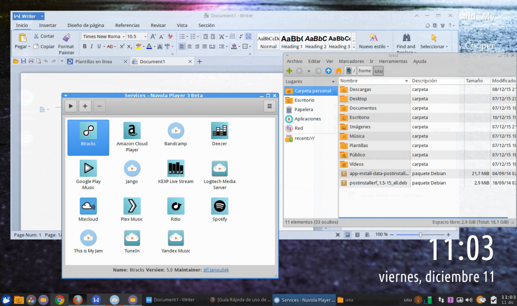Open the font size dropdown

pos(145,36)
